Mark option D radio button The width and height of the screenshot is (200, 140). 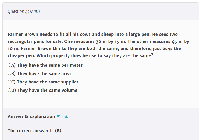9,90
